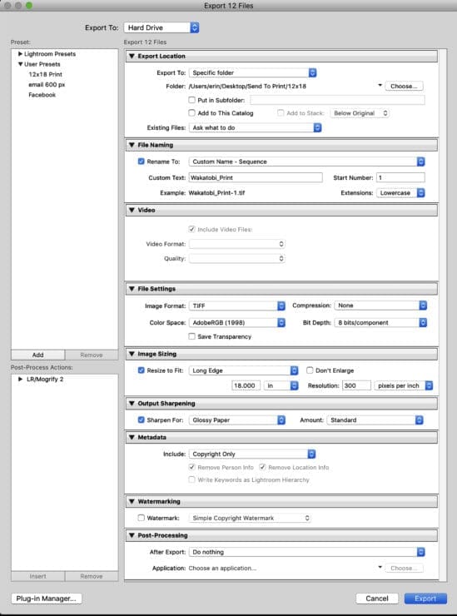
Task: Click the folder path history arrow beside Choose
Action: (x=380, y=85)
